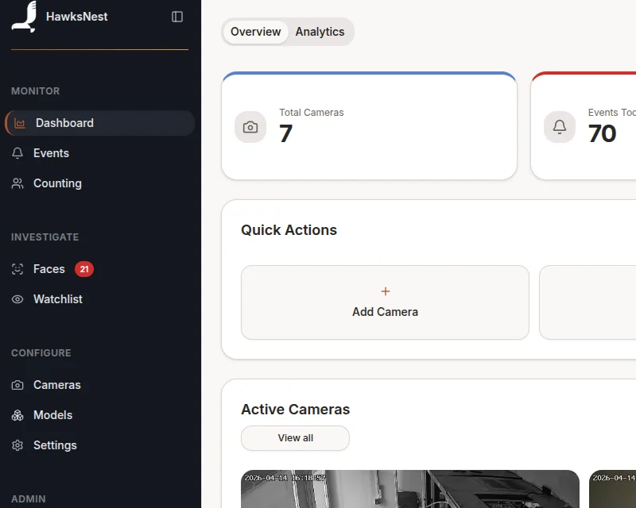This screenshot has width=636, height=508.
Task: Collapse the sidebar panel toggle icon
Action: click(x=177, y=17)
